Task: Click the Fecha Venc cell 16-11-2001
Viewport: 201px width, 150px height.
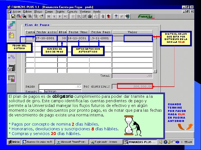Action: coord(78,38)
